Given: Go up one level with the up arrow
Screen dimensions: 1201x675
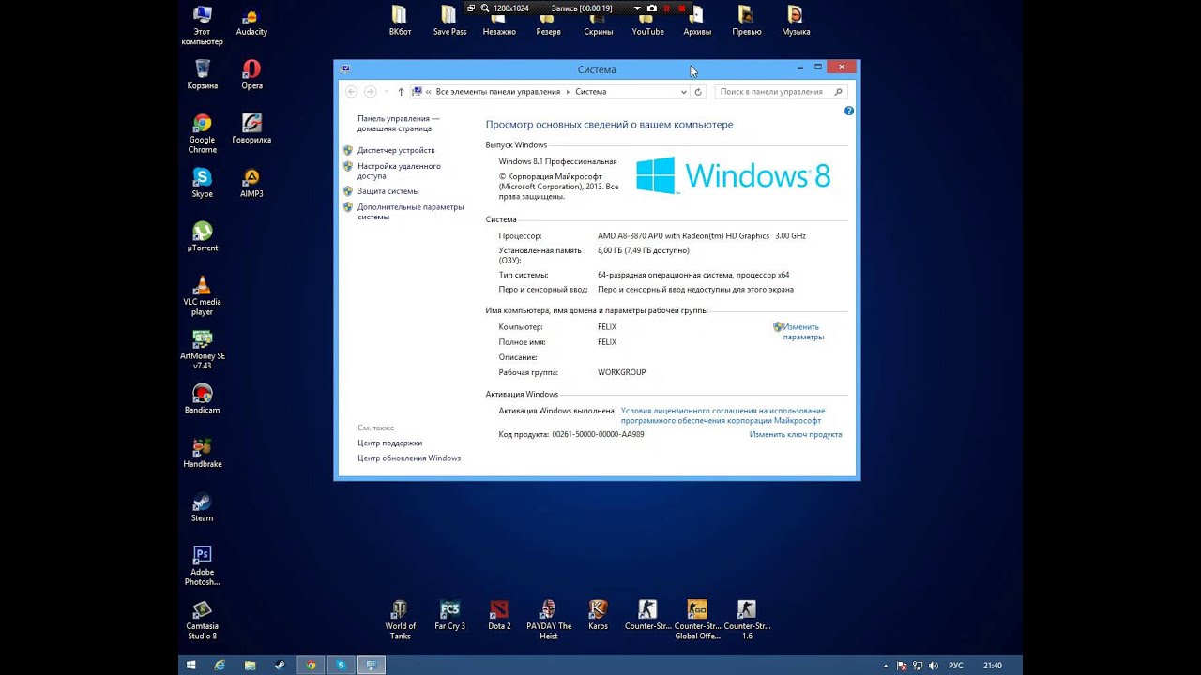Looking at the screenshot, I should tap(401, 92).
